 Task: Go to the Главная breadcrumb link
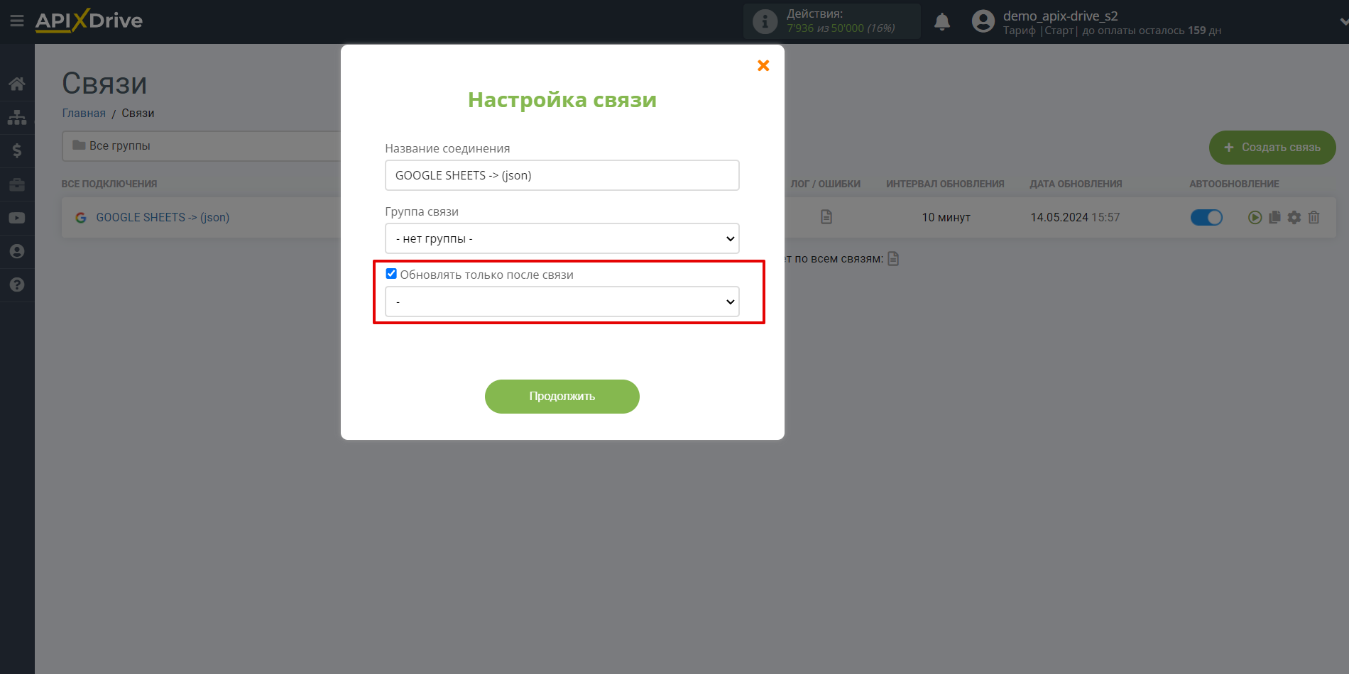tap(84, 114)
